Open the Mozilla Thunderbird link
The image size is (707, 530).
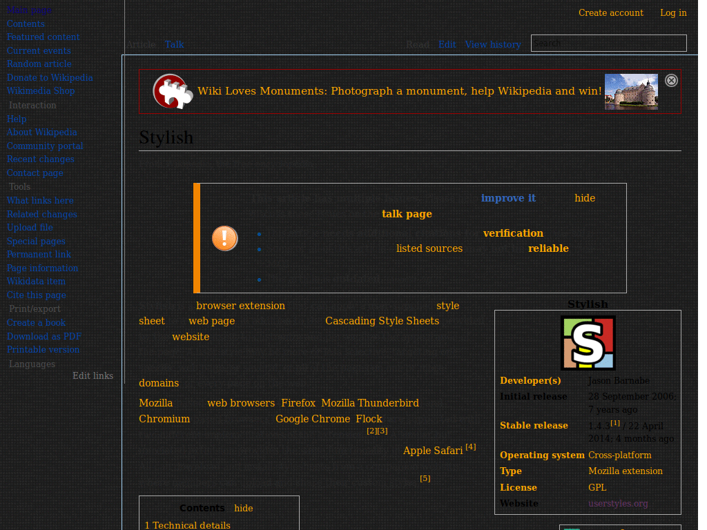[370, 403]
